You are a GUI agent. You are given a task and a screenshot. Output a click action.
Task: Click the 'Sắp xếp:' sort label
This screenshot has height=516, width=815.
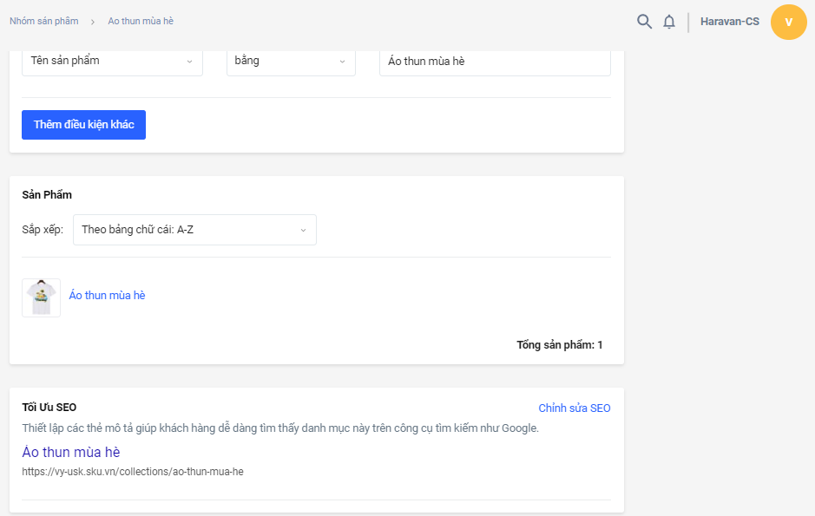[43, 230]
